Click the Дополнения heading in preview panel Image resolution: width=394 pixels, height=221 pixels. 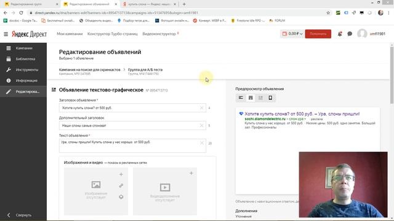tap(246, 211)
